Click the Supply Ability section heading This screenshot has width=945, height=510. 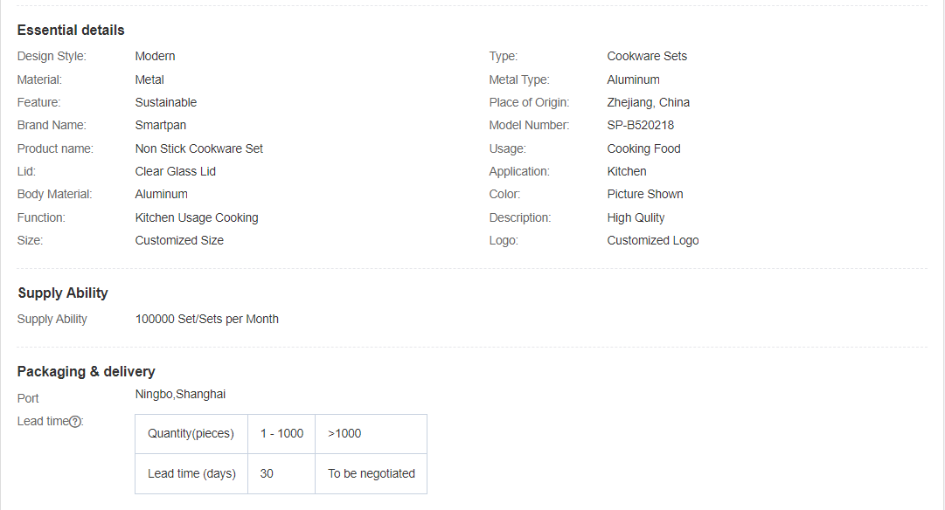(63, 293)
